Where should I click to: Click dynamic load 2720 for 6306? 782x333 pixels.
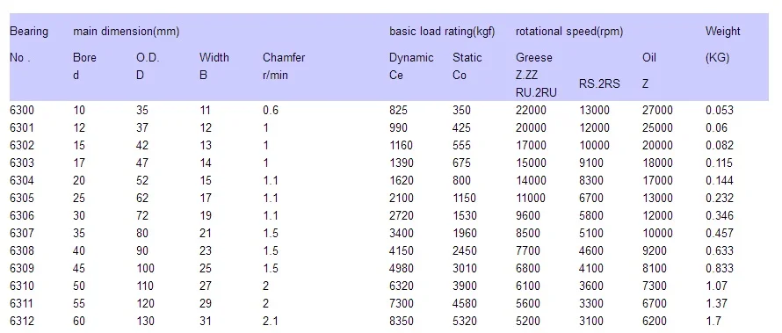click(401, 215)
